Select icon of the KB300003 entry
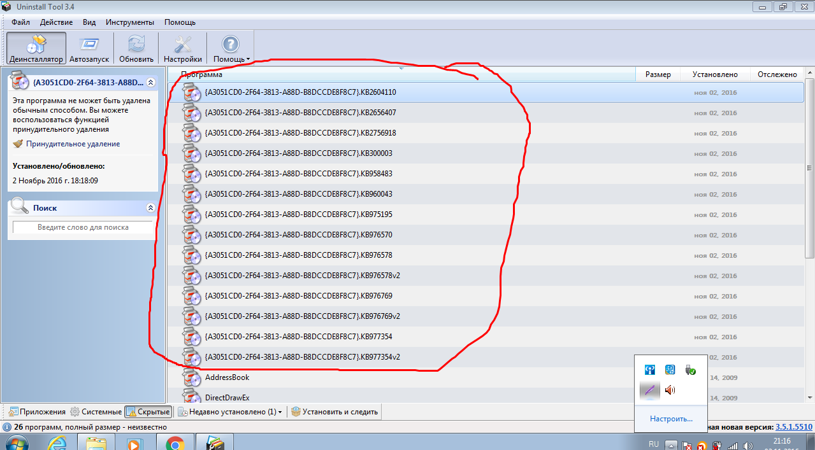This screenshot has width=815, height=450. 192,153
